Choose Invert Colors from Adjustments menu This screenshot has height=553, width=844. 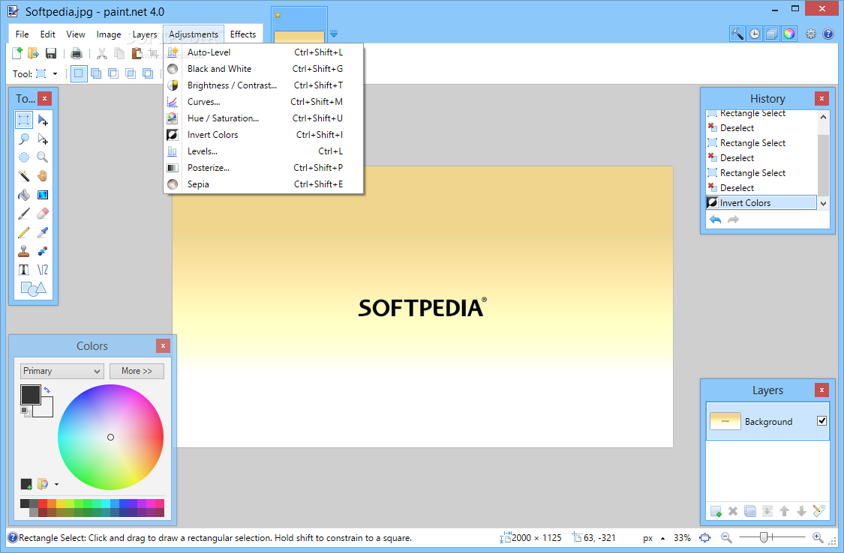pyautogui.click(x=264, y=135)
